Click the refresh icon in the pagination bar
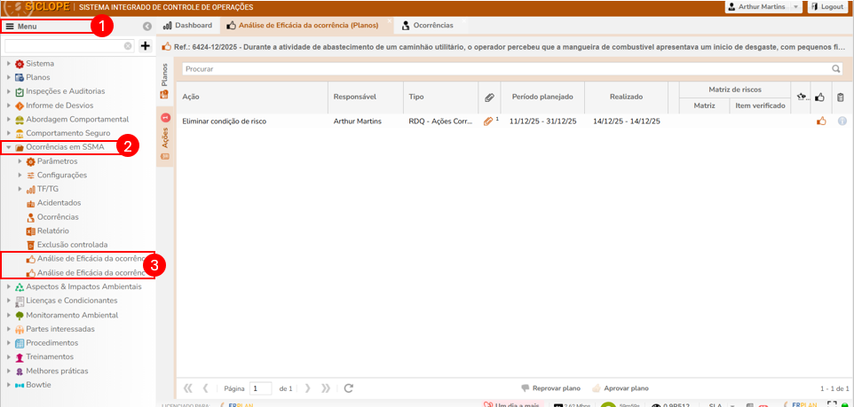Viewport: 854px width, 407px height. (349, 388)
